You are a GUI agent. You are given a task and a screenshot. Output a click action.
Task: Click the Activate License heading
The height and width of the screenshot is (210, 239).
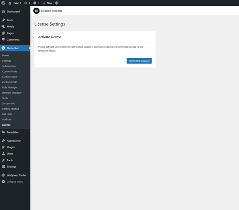(50, 37)
